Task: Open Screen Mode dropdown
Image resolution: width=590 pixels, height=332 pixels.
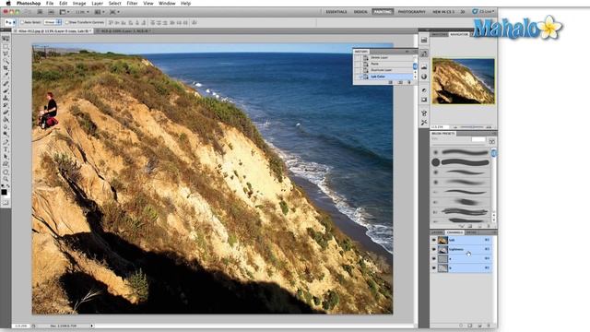Action: point(114,12)
